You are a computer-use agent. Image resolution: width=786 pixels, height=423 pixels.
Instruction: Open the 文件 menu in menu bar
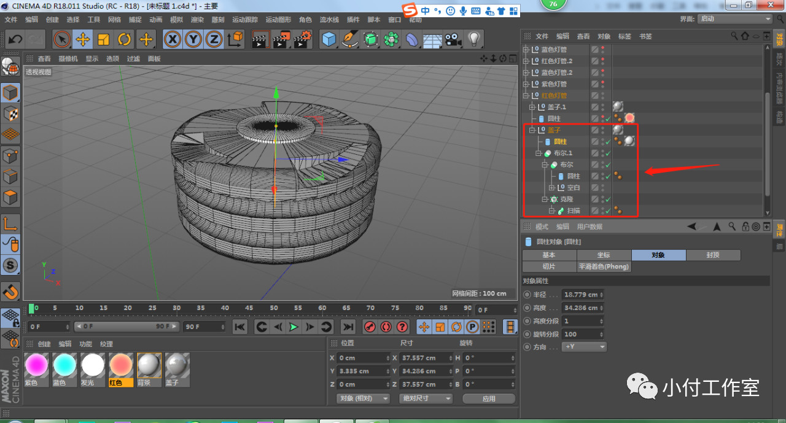11,20
